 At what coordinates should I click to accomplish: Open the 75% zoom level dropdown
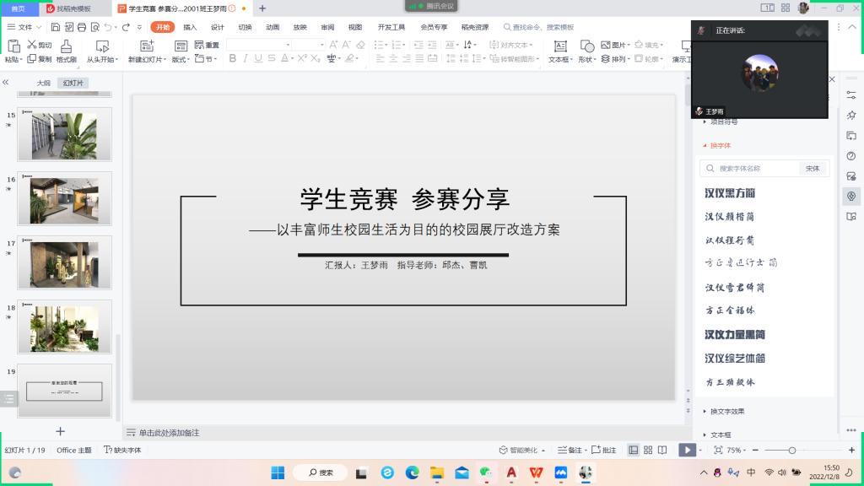pyautogui.click(x=737, y=451)
